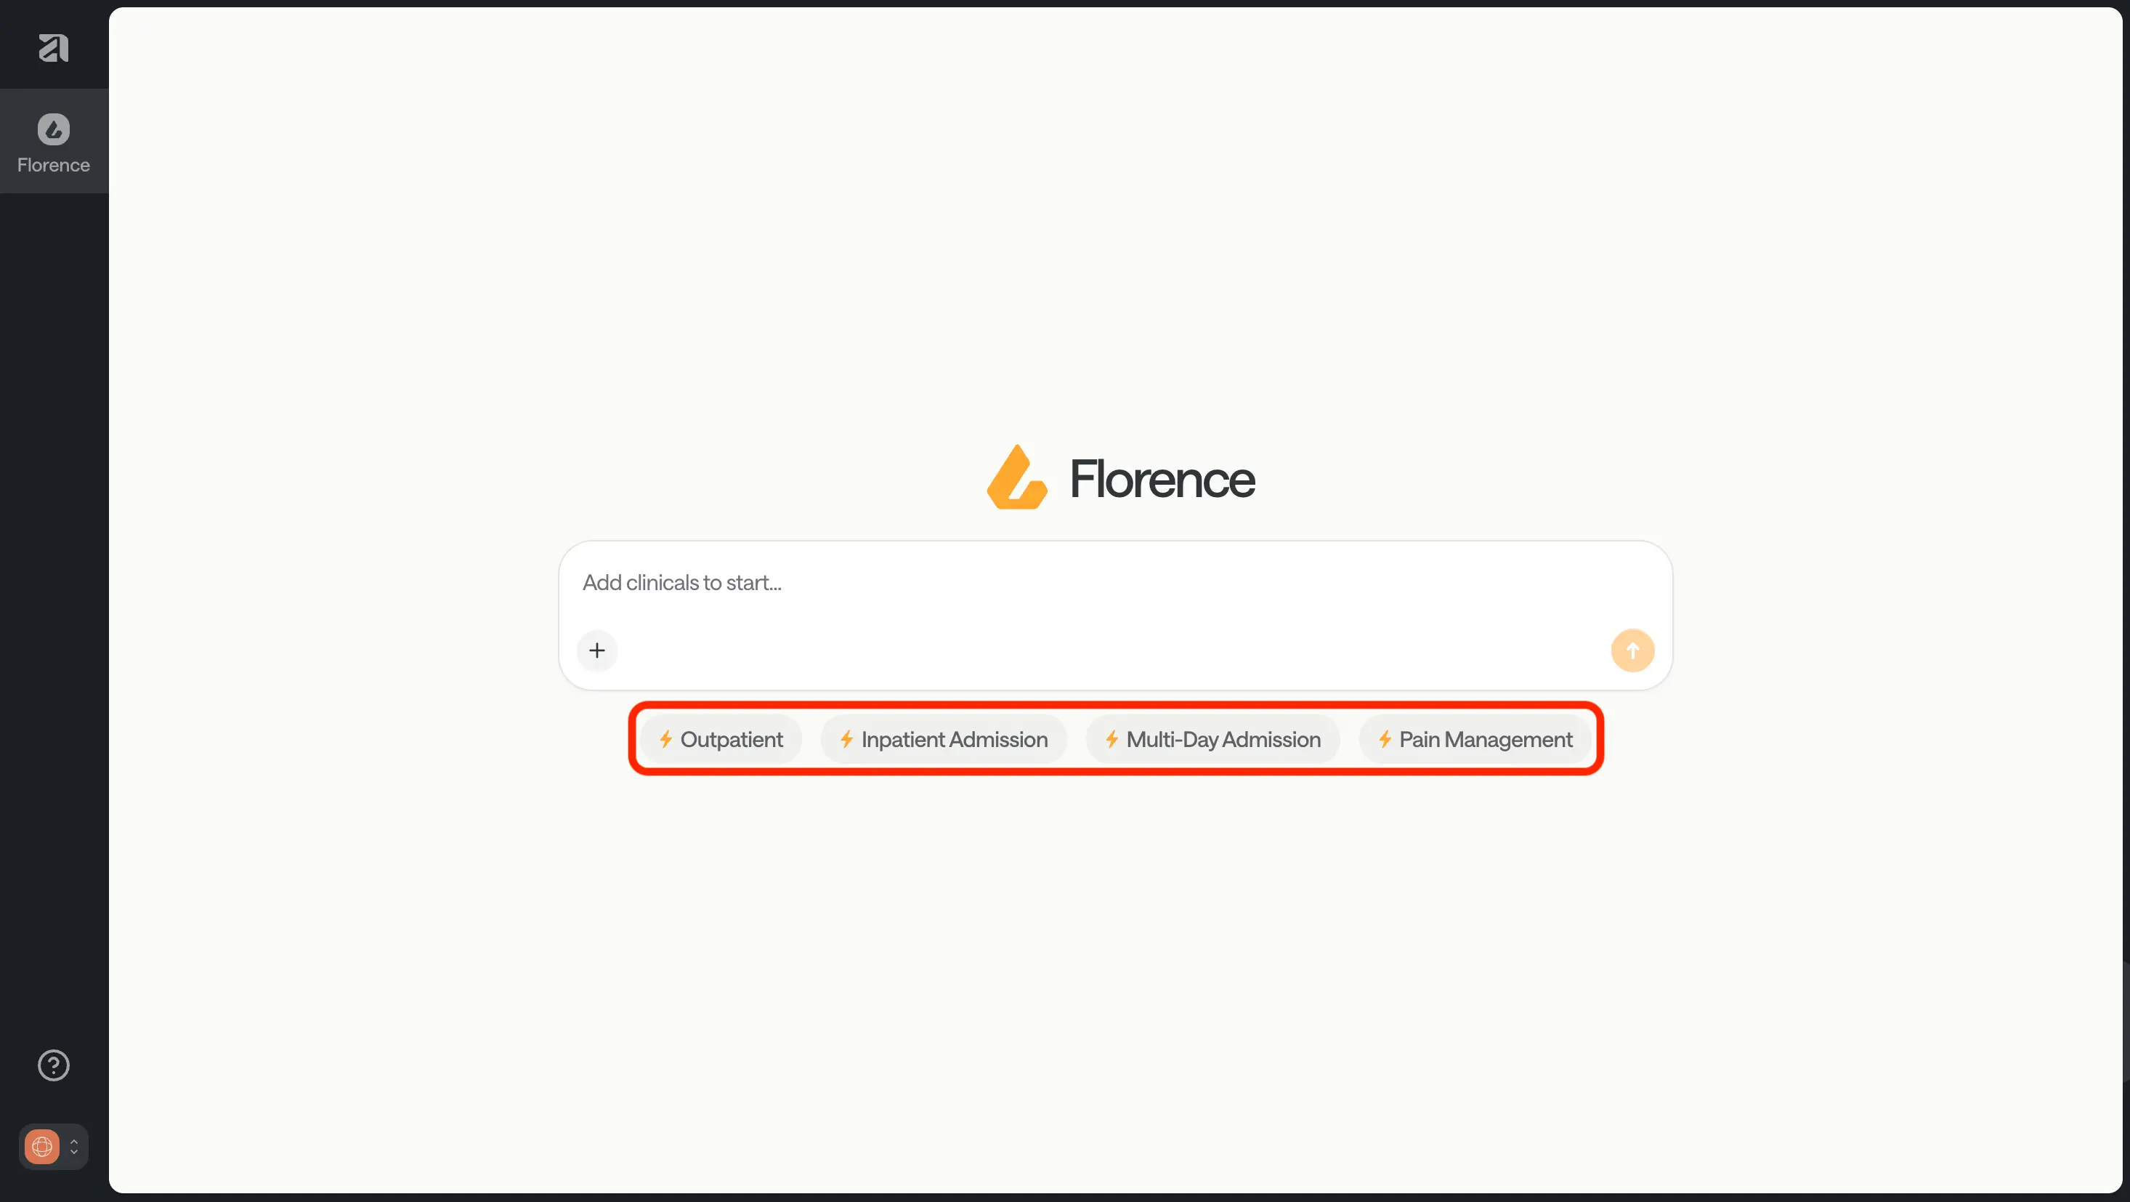
Task: Expand the account switcher chevron arrows
Action: point(74,1147)
